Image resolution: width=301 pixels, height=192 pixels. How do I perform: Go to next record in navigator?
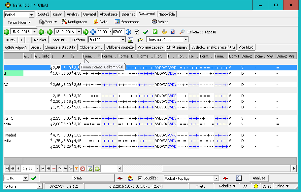37,169
